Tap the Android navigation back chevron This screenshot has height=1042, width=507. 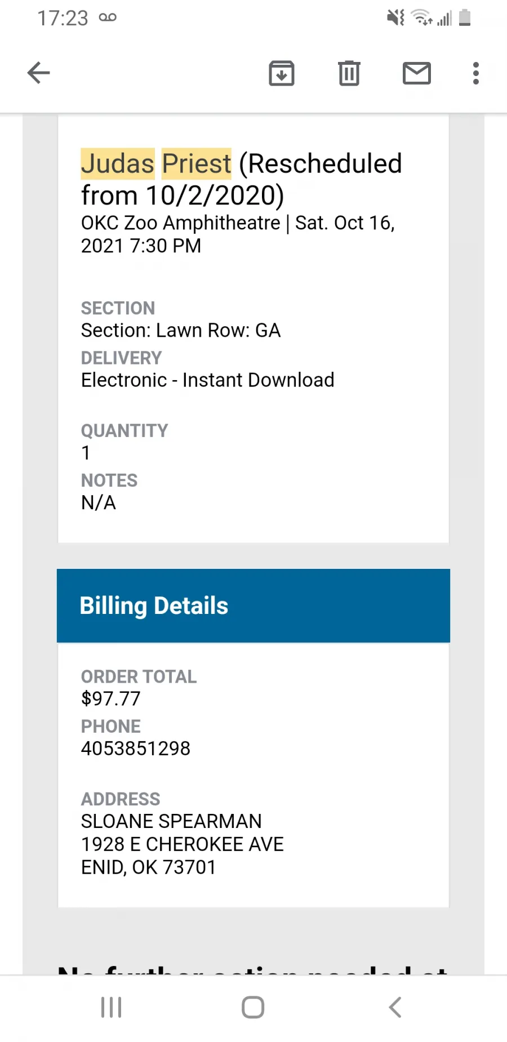coord(395,1008)
